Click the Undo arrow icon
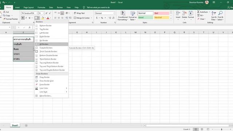 (x=4, y=3)
